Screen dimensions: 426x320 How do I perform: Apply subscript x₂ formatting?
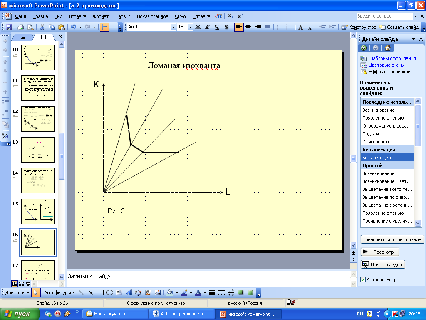(x=230, y=16)
